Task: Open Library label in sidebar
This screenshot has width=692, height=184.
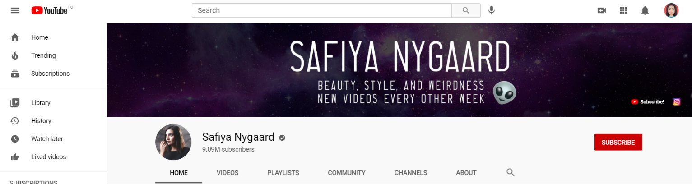Action: [41, 103]
